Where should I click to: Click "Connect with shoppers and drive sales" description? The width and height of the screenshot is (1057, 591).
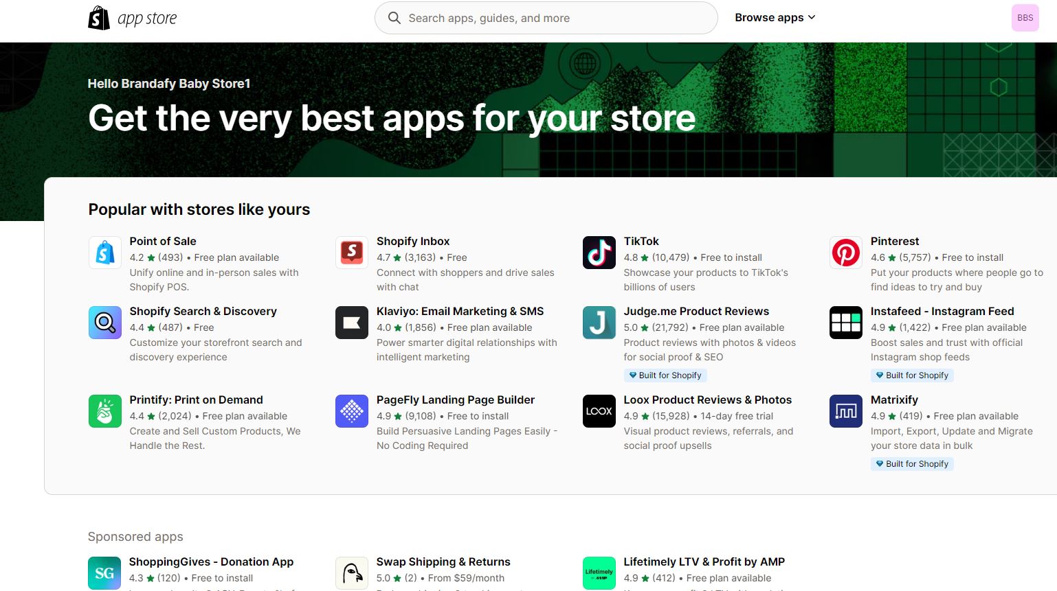(465, 280)
